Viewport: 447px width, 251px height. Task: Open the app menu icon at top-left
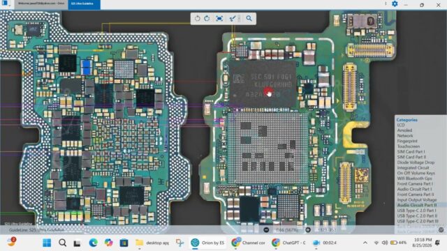[x=5, y=3]
